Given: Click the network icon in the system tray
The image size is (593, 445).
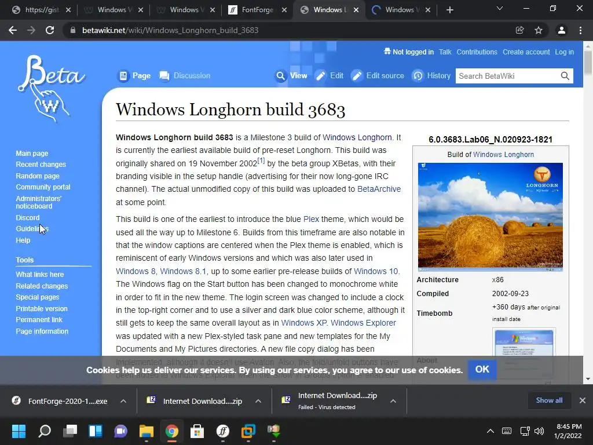Looking at the screenshot, I should click(525, 431).
